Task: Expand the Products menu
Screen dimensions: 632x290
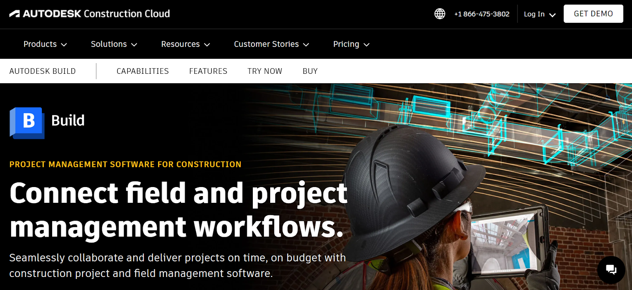Action: pos(45,44)
